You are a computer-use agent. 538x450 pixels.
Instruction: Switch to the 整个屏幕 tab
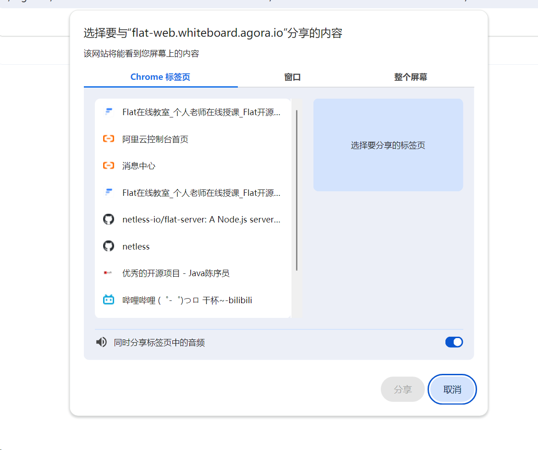pos(411,77)
